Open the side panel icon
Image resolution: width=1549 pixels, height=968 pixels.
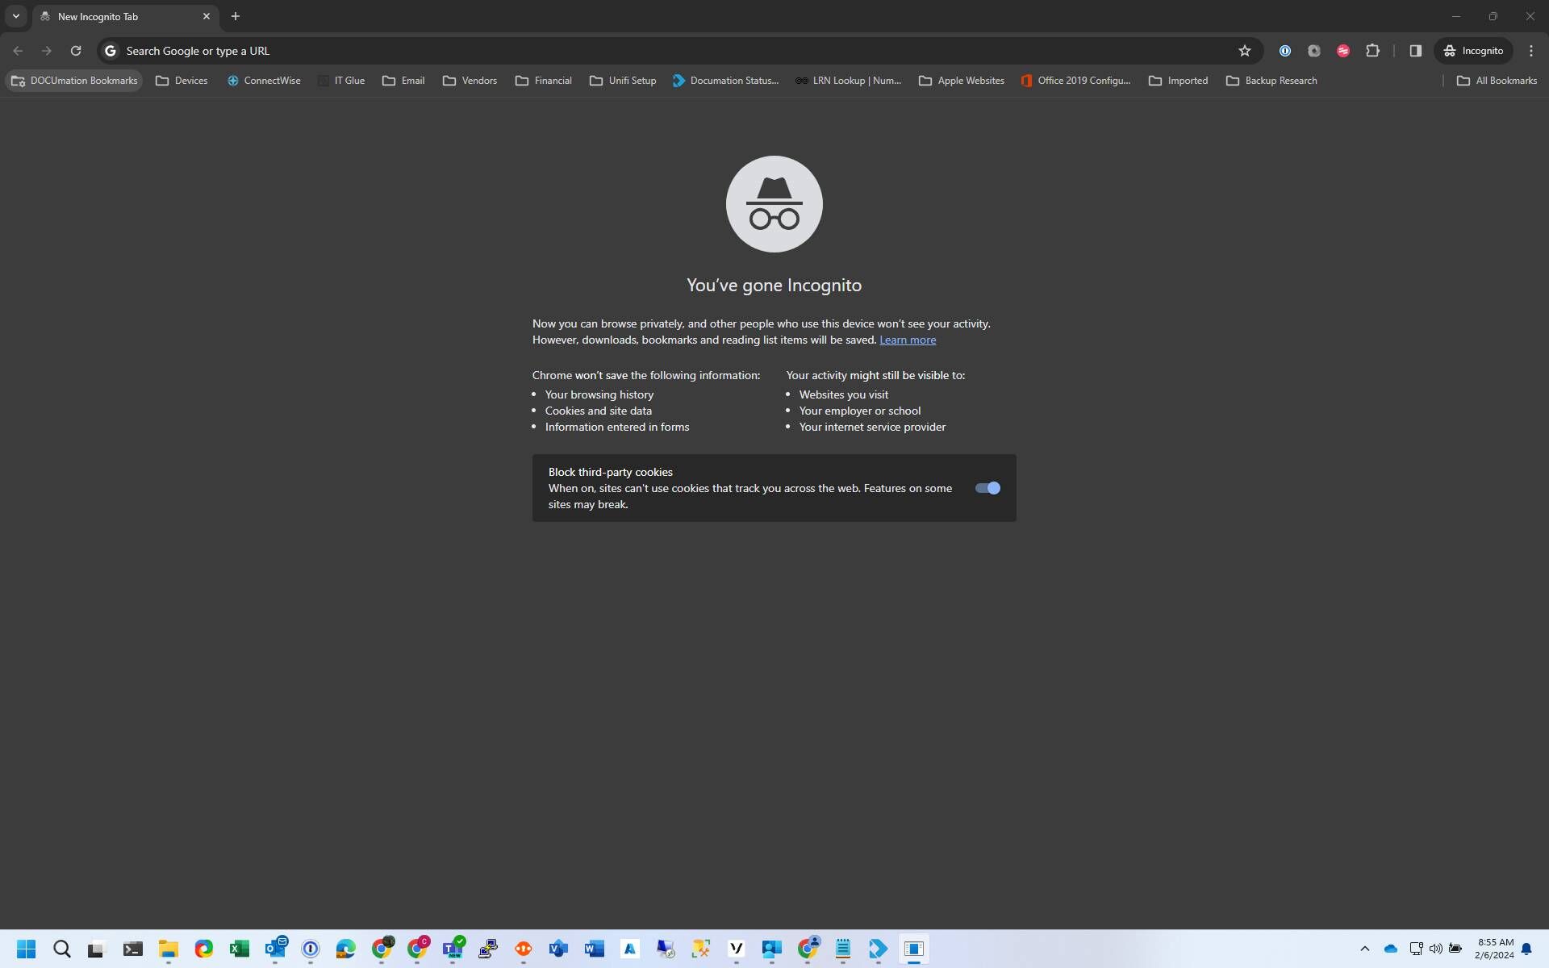[1415, 51]
